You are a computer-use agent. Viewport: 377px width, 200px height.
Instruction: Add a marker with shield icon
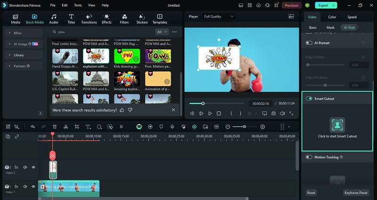click(161, 127)
